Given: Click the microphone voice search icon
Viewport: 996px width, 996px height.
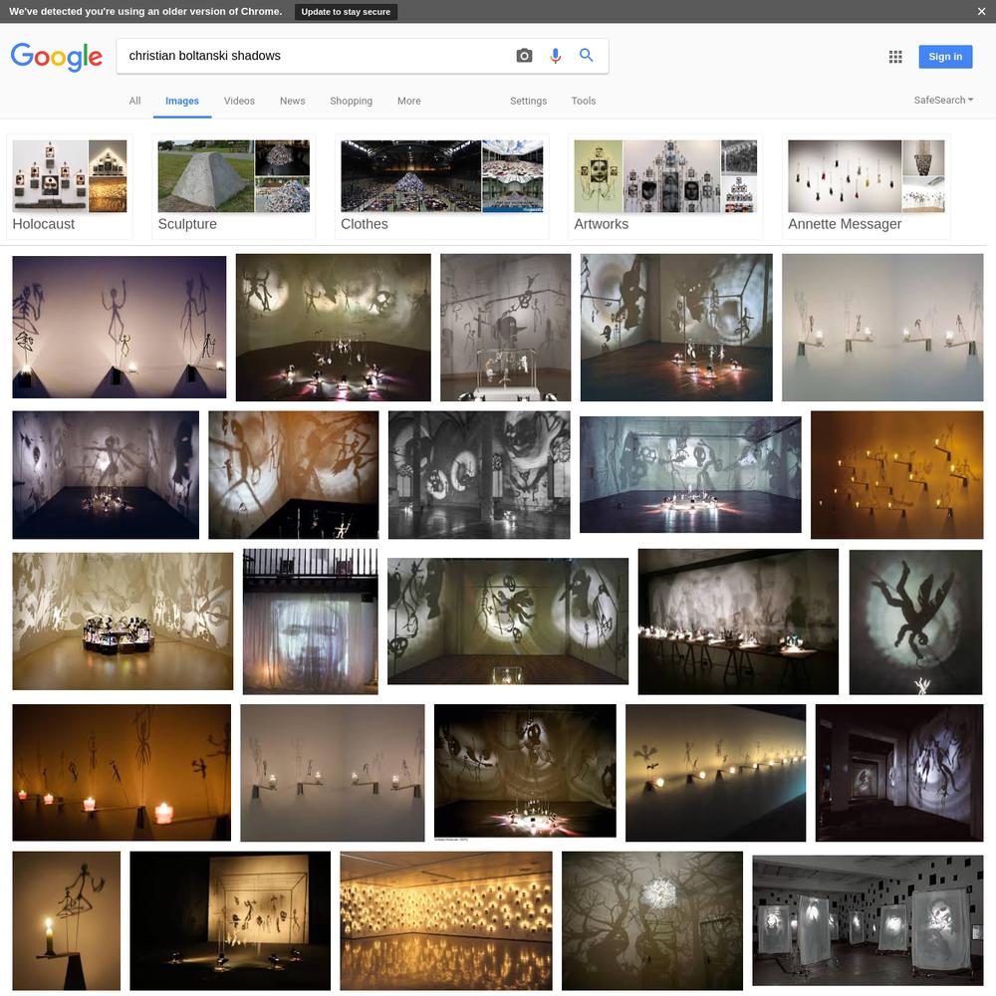Looking at the screenshot, I should coord(555,56).
